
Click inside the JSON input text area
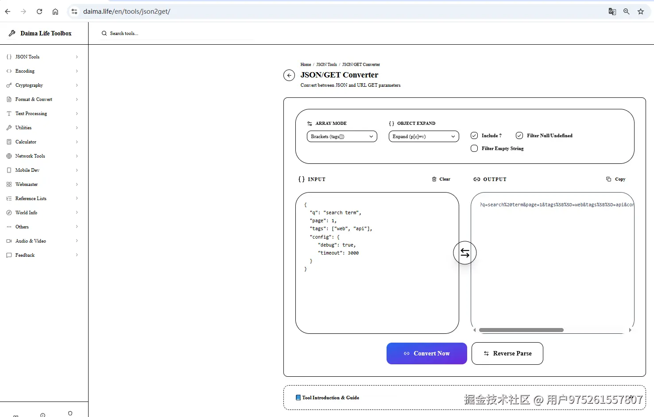pyautogui.click(x=377, y=263)
